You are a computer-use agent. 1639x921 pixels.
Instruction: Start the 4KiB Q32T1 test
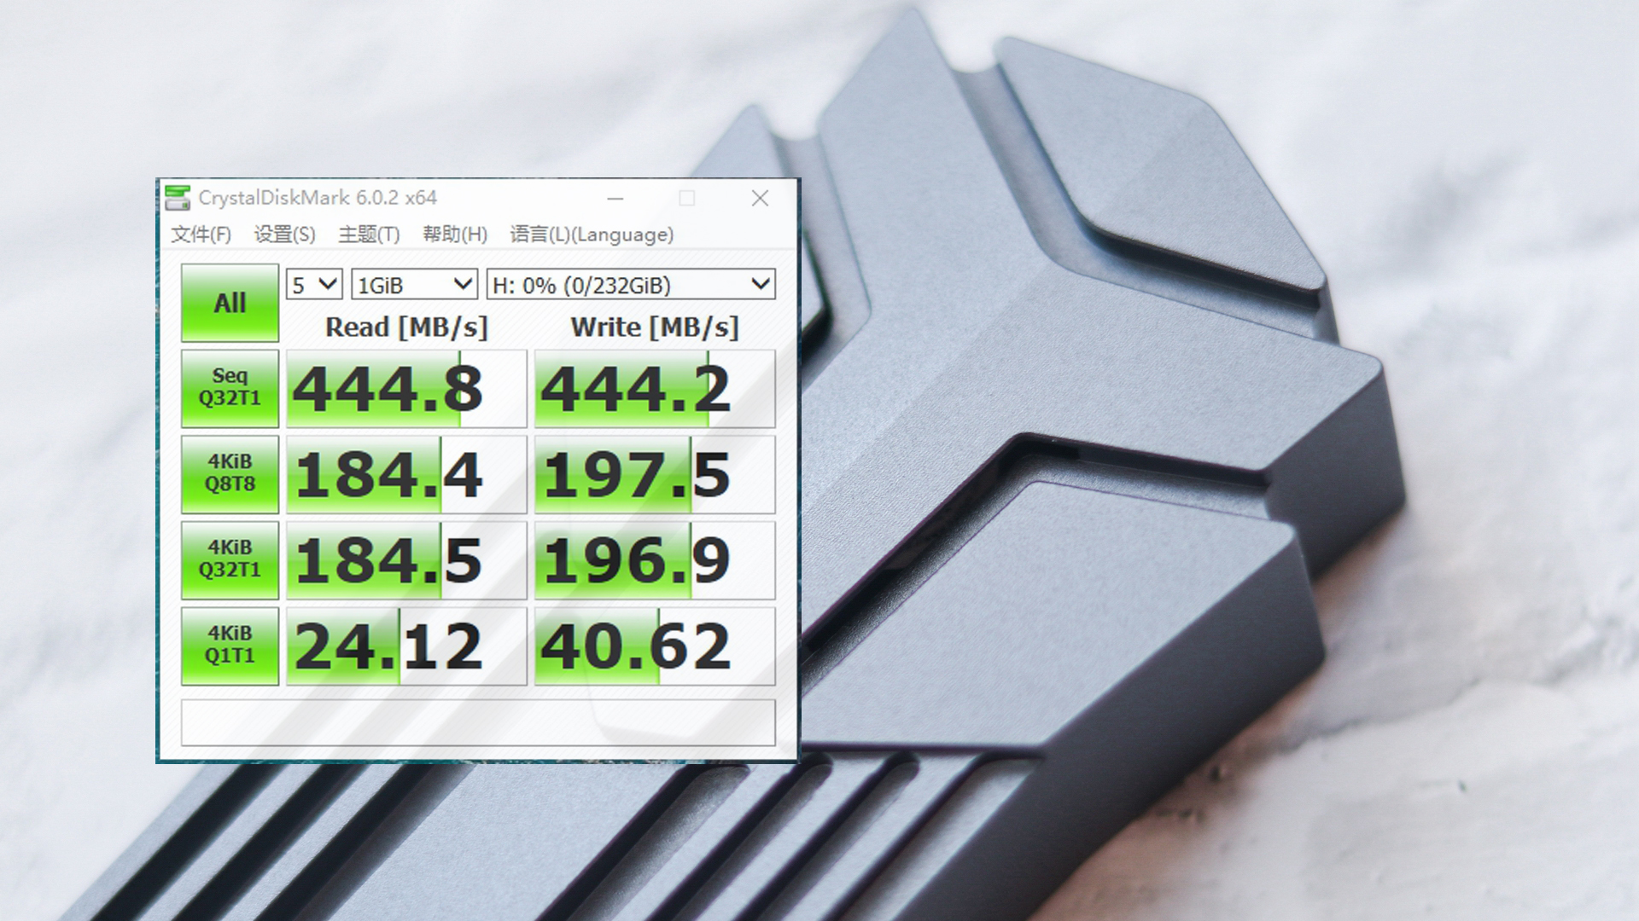point(230,559)
